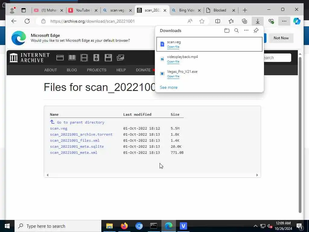Open Browser essentials heart icon
309x232 pixels.
coord(271,21)
